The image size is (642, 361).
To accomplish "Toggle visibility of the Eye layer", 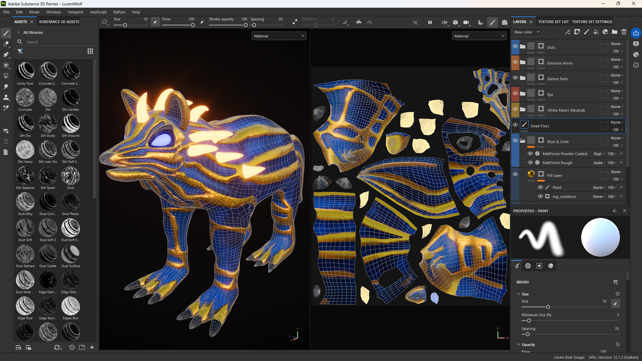I will click(515, 94).
